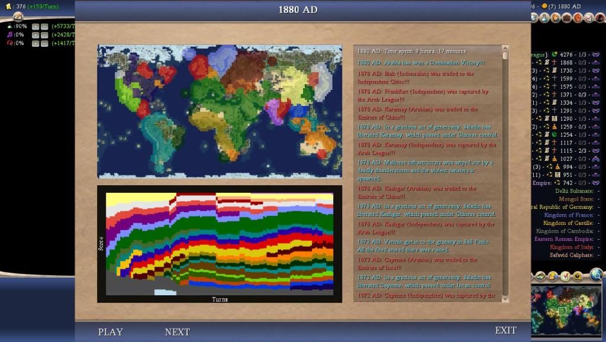Click the purple attitude icon in 1027 row
Image resolution: width=606 pixels, height=342 pixels.
[595, 159]
